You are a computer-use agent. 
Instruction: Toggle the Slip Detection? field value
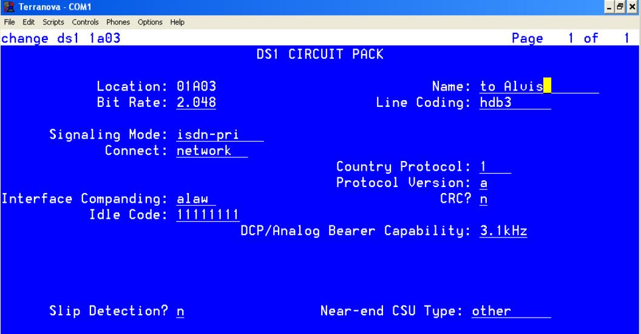pyautogui.click(x=180, y=311)
